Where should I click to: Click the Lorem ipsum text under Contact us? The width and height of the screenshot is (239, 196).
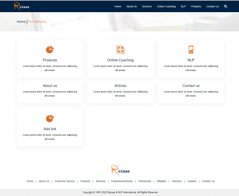point(191,94)
